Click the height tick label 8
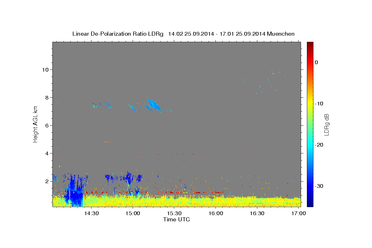The image size is (372, 248). [47, 97]
